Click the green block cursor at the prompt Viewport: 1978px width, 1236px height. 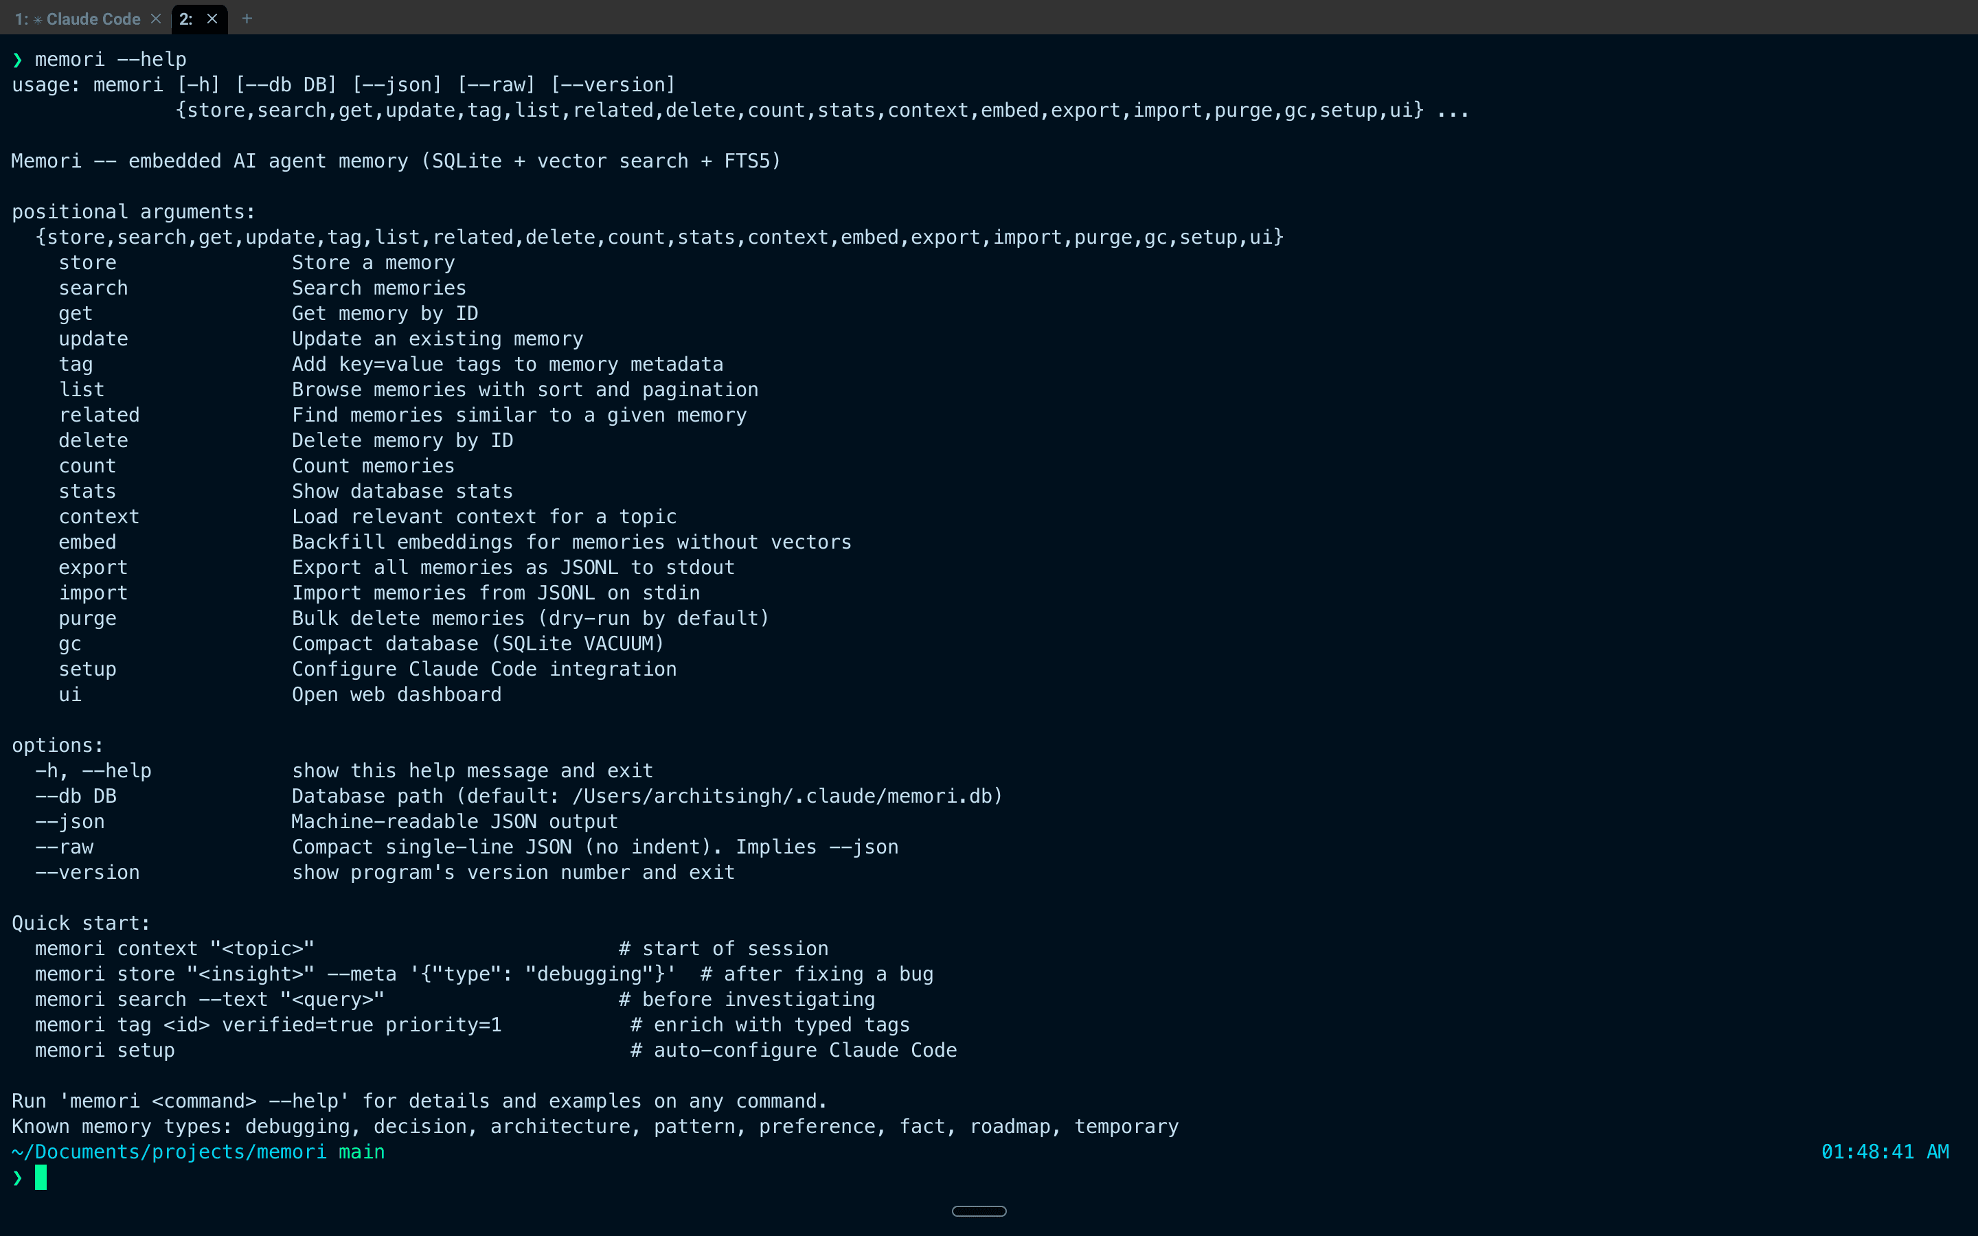(x=41, y=1177)
